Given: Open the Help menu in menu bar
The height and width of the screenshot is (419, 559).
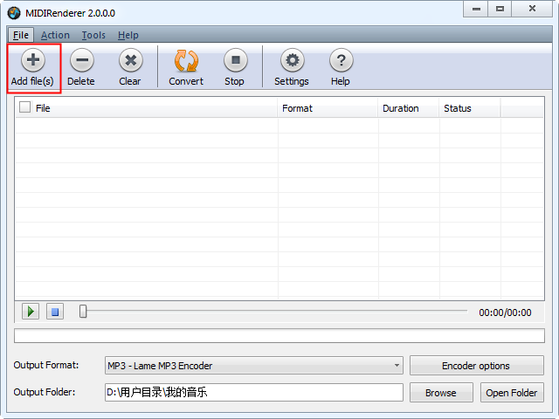Looking at the screenshot, I should pyautogui.click(x=128, y=35).
